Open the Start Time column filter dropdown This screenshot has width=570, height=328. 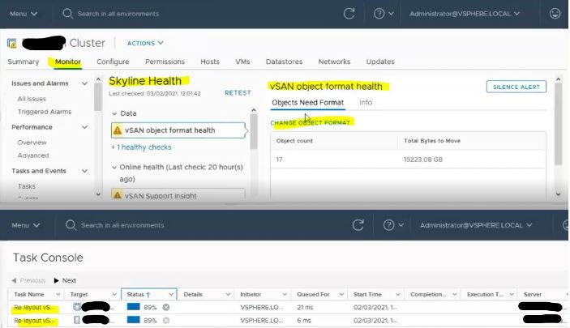click(398, 294)
